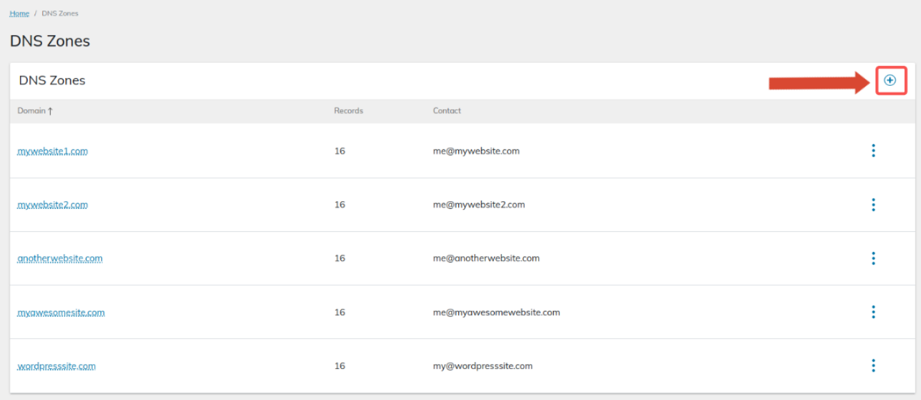Open actions menu for myawesomesite.com
Screen dimensions: 921x400
pos(873,312)
